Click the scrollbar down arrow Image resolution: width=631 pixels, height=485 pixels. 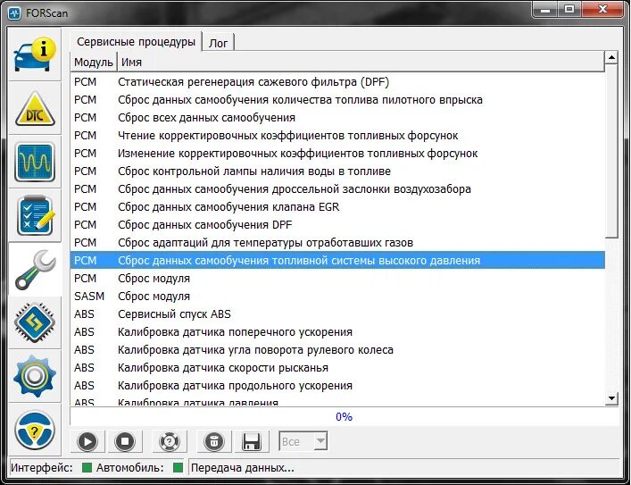coord(611,398)
